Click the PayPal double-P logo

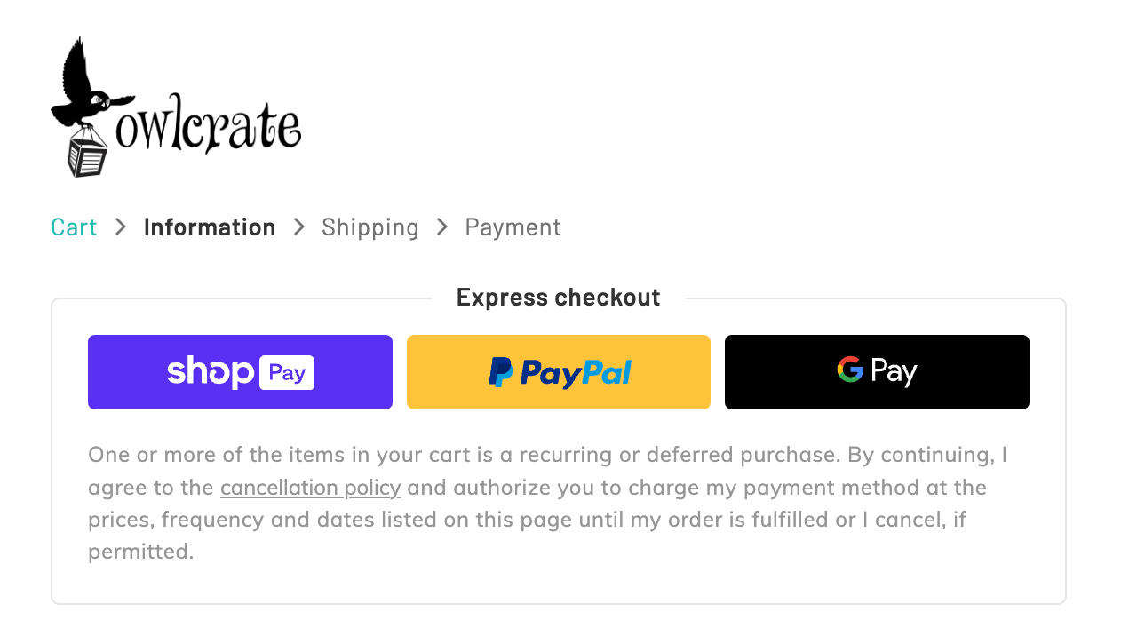pyautogui.click(x=499, y=372)
